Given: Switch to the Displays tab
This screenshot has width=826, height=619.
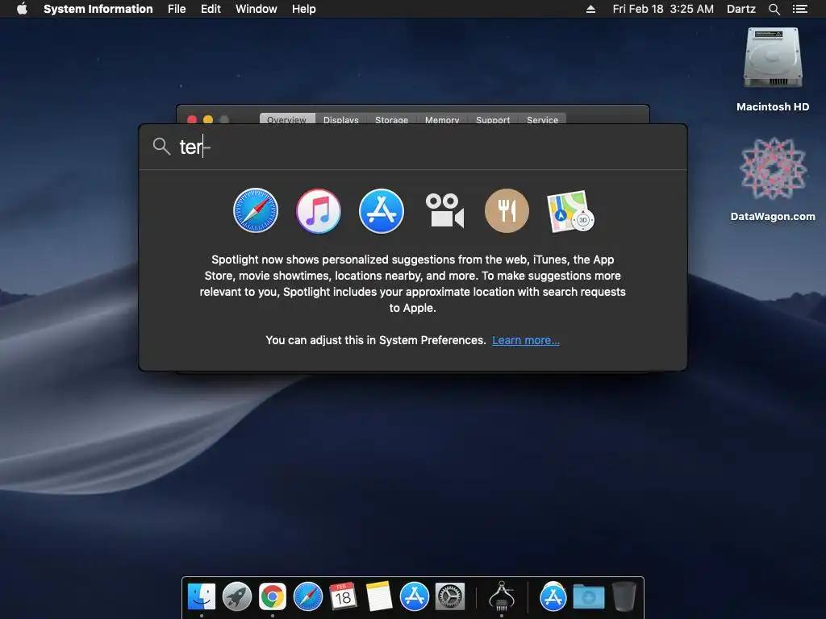Looking at the screenshot, I should (341, 119).
